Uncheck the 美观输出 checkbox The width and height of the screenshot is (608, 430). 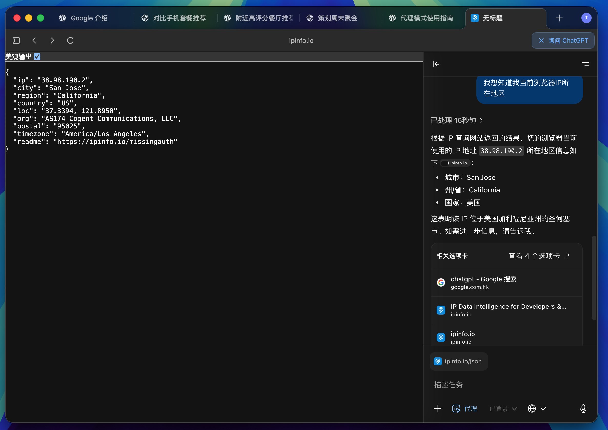[x=37, y=57]
